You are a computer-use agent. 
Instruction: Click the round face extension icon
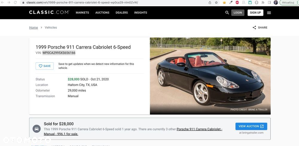click(x=257, y=2)
